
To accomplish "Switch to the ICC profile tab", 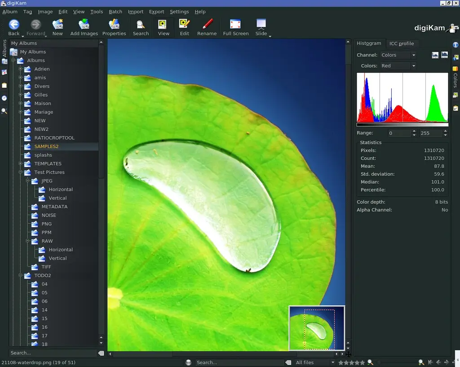I will [x=402, y=43].
